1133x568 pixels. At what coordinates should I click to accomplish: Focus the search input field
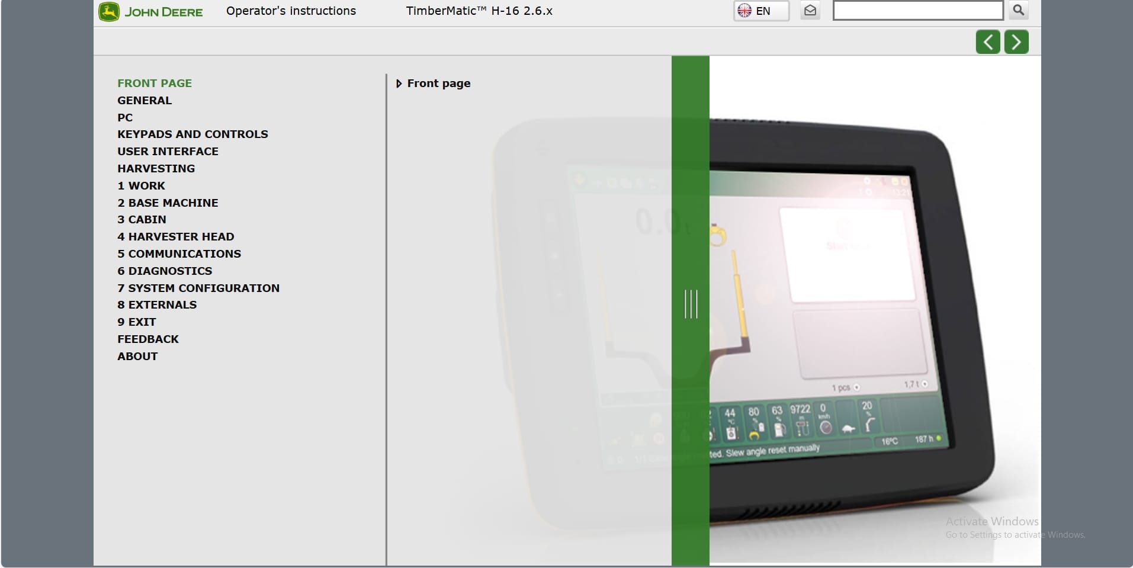click(918, 11)
